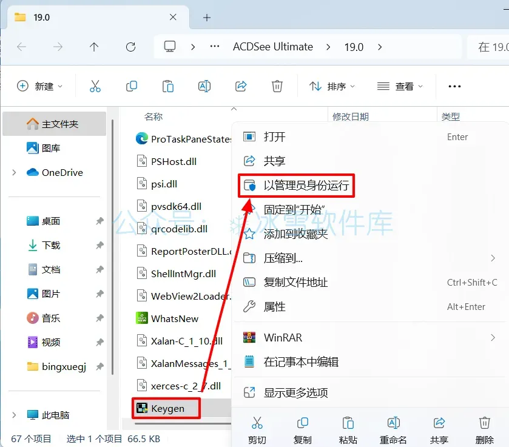
Task: Refresh the folder view
Action: coord(131,47)
